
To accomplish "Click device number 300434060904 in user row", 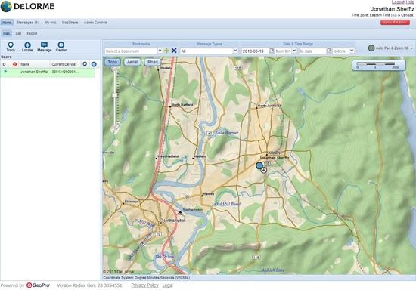I will (x=65, y=72).
